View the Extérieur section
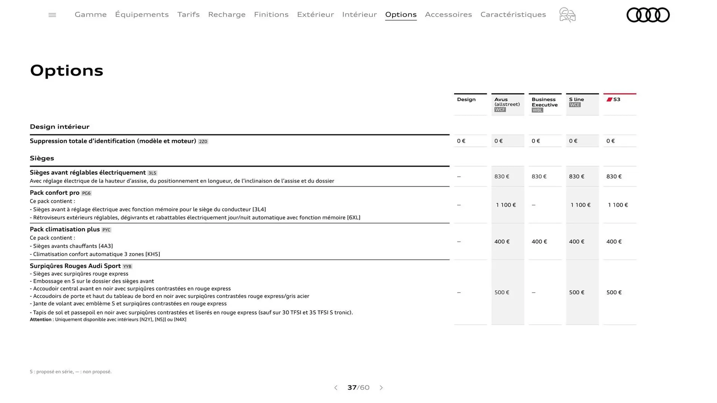Screen dimensions: 717x403 tap(316, 15)
